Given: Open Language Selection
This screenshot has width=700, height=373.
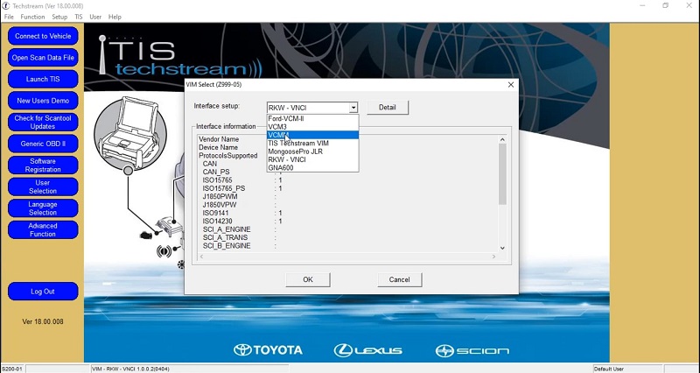Looking at the screenshot, I should pyautogui.click(x=43, y=208).
